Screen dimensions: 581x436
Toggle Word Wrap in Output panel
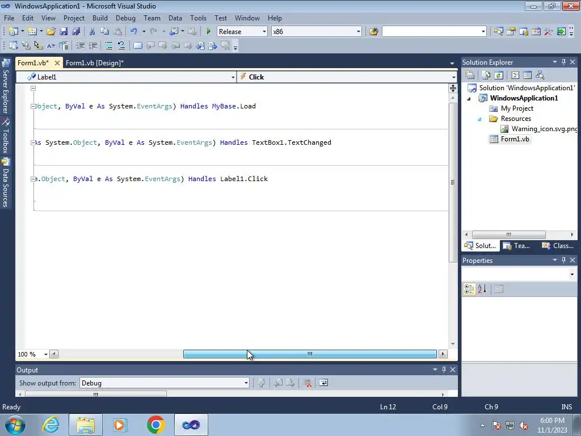click(323, 383)
